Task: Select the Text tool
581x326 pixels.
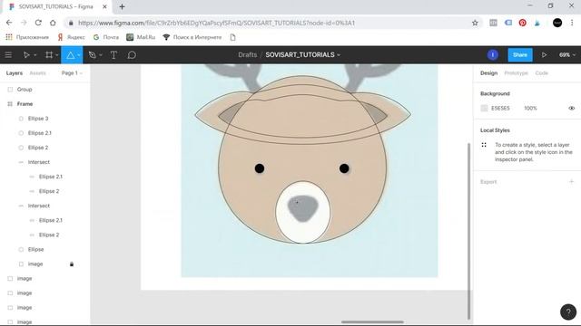Action: click(113, 55)
